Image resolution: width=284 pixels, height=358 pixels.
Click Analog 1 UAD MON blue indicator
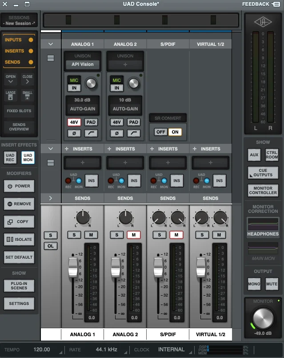(x=79, y=181)
